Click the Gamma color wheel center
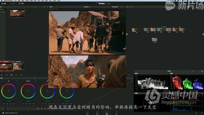The width and height of the screenshot is (204, 115). [x=28, y=91]
